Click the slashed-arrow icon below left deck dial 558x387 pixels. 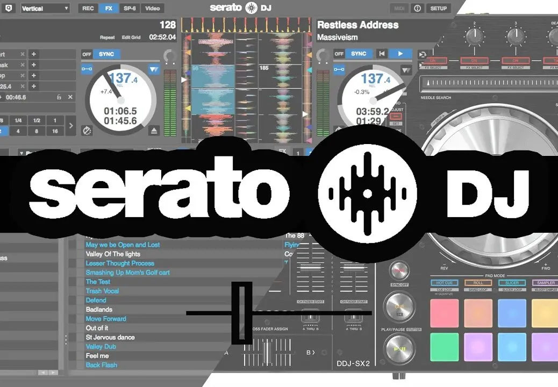[x=87, y=131]
